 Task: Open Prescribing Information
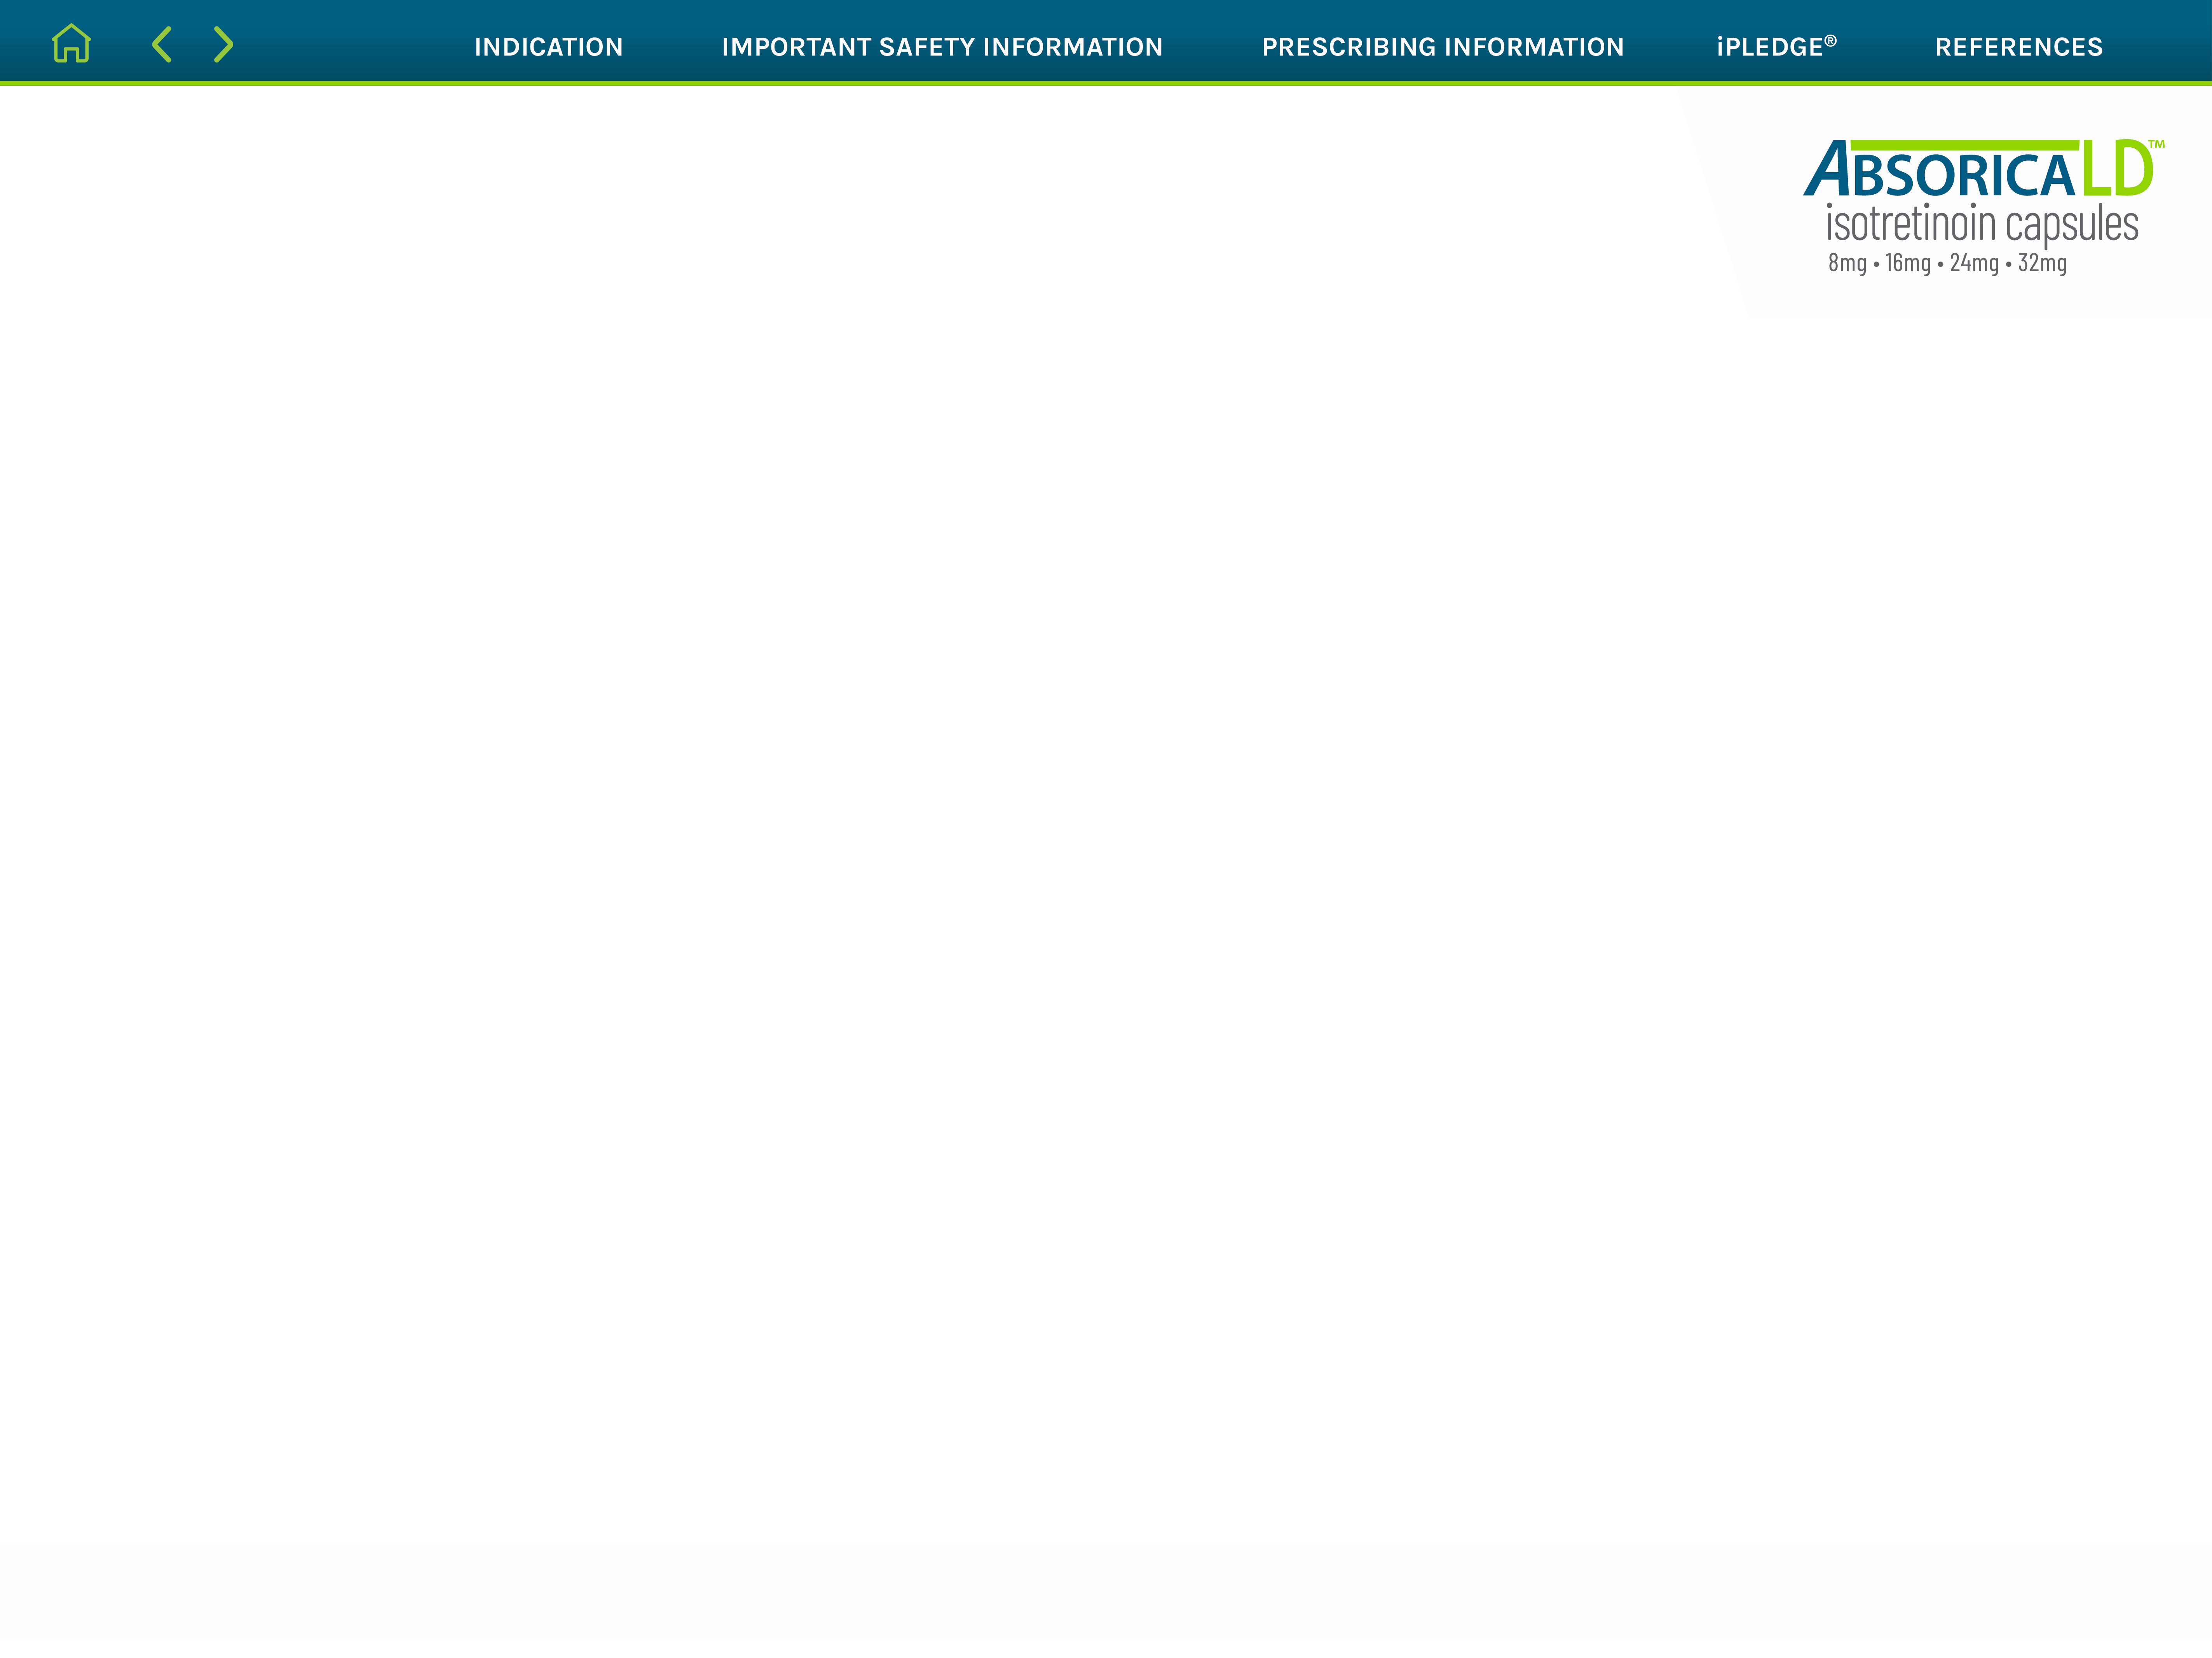click(x=1442, y=47)
